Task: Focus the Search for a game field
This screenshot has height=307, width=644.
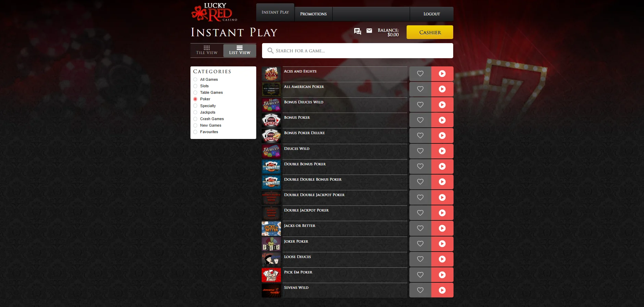Action: pyautogui.click(x=358, y=51)
